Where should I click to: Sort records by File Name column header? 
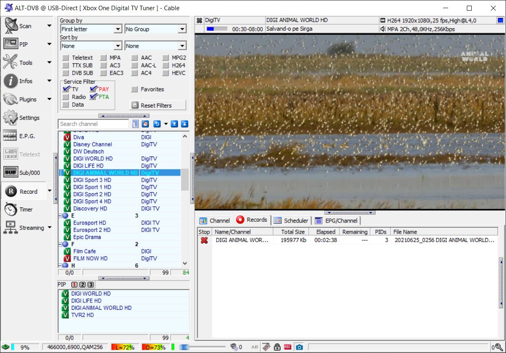444,232
